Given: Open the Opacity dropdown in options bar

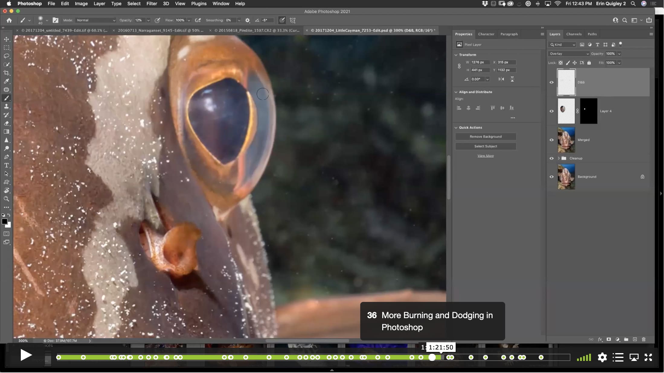Looking at the screenshot, I should click(x=148, y=20).
